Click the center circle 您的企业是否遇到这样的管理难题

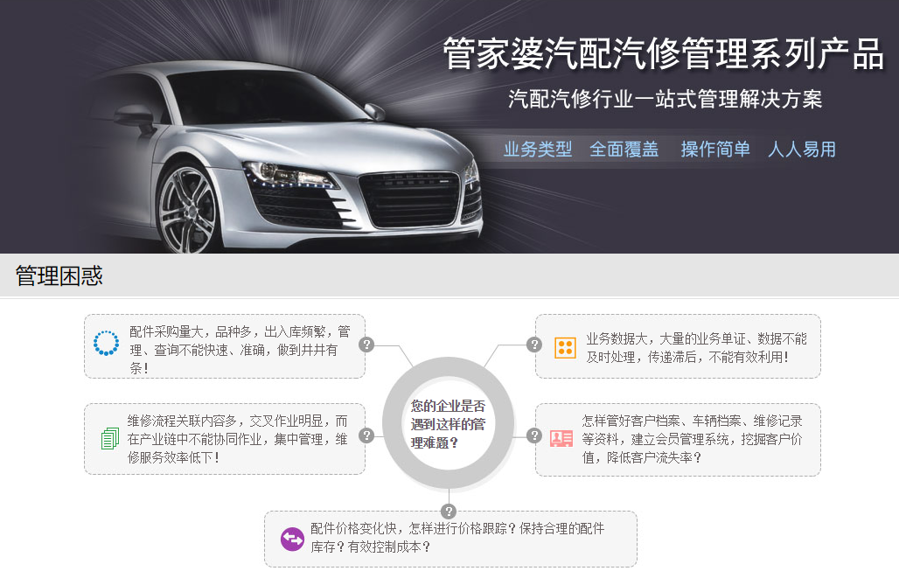(449, 424)
